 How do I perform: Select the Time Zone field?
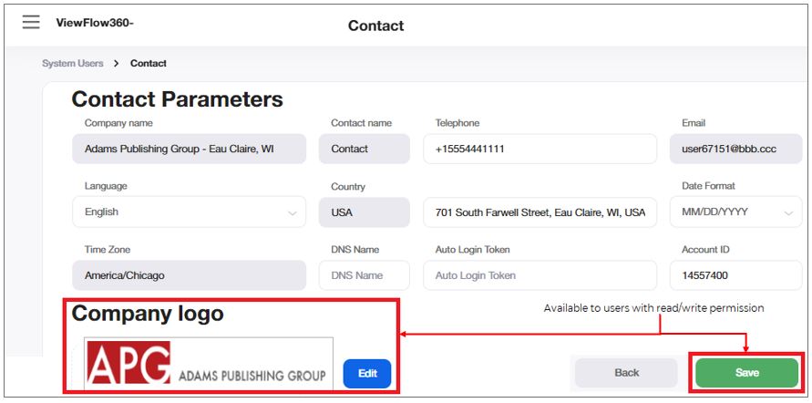coord(189,275)
